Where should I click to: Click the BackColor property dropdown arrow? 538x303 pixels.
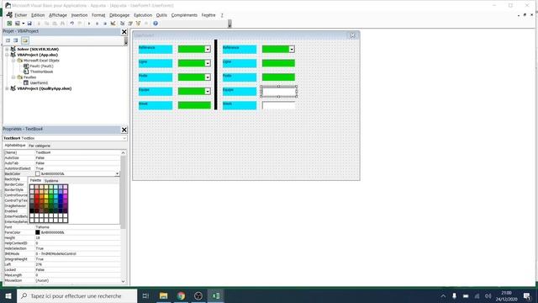(118, 174)
